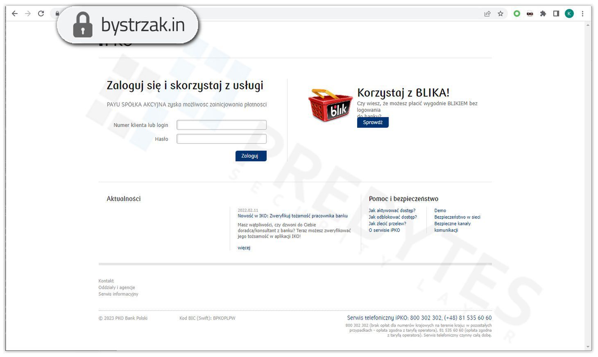Open the extensions puzzle icon
The width and height of the screenshot is (598, 357).
pos(543,13)
